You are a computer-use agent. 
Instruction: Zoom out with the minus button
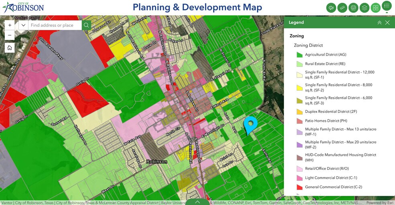[10, 35]
